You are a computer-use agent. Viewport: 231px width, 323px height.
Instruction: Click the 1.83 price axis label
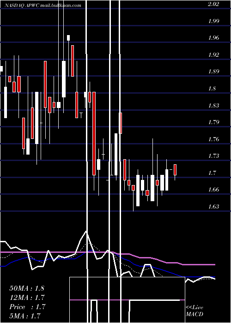coord(213,106)
